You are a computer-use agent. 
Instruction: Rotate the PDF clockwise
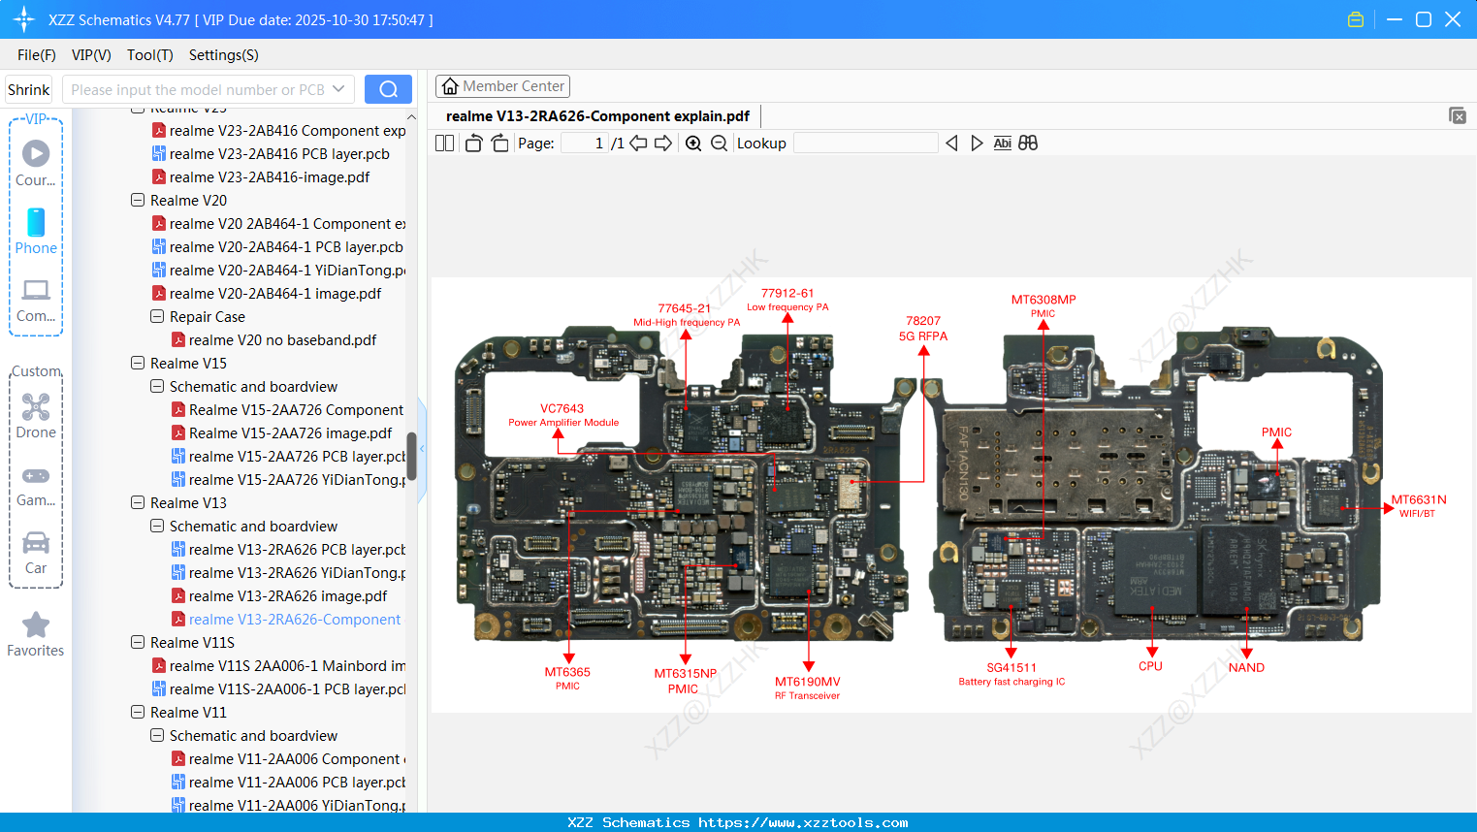498,143
